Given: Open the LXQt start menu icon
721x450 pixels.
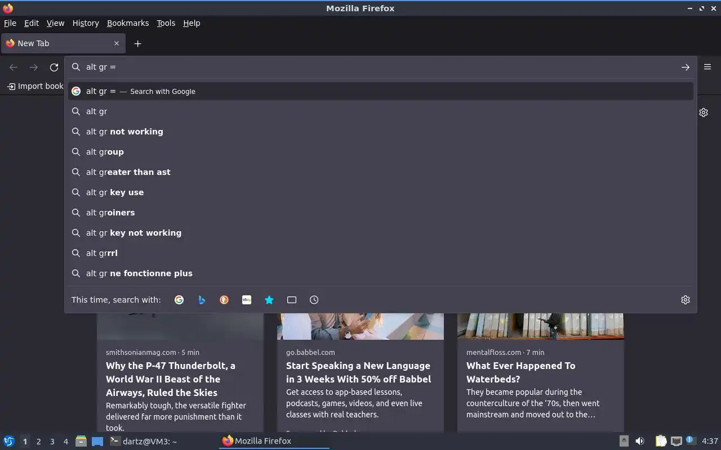Looking at the screenshot, I should point(9,441).
